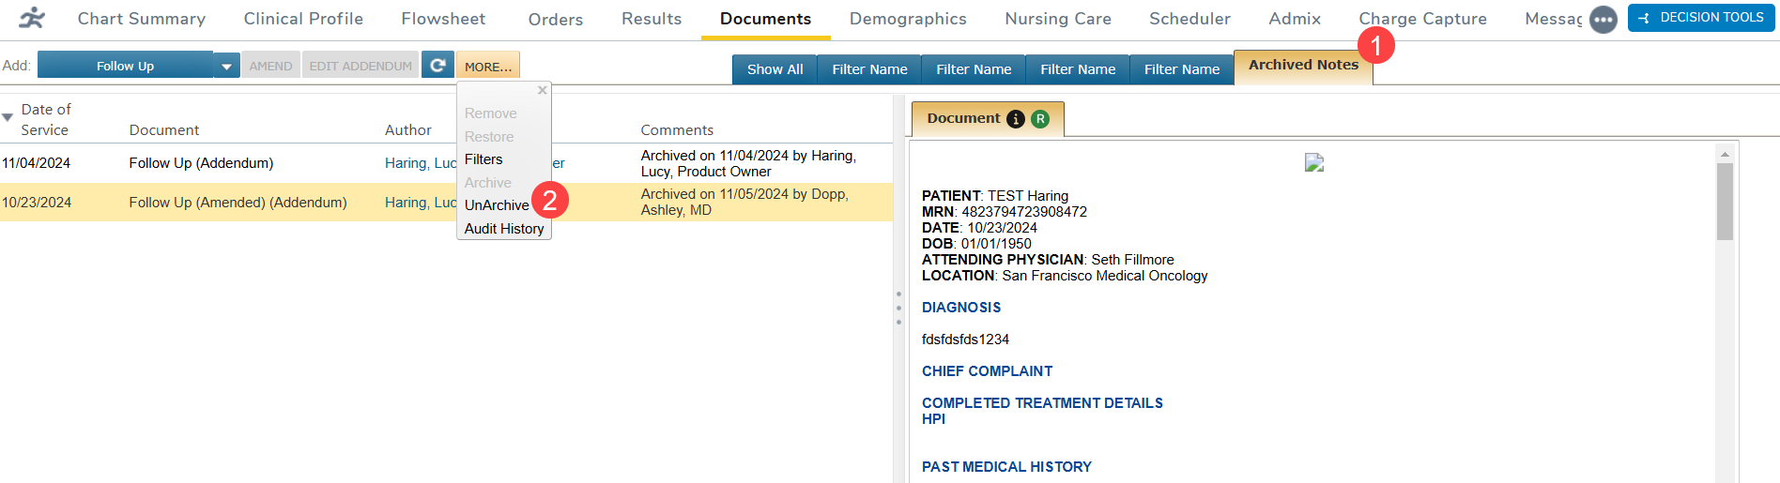1780x483 pixels.
Task: Open the navigation overflow ellipsis icon
Action: 1603,19
